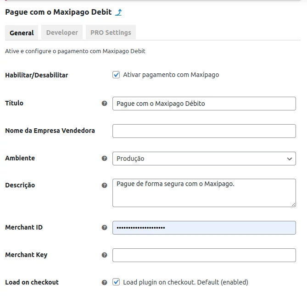Open the Ambiente dropdown showing Produção
The width and height of the screenshot is (307, 296).
204,159
